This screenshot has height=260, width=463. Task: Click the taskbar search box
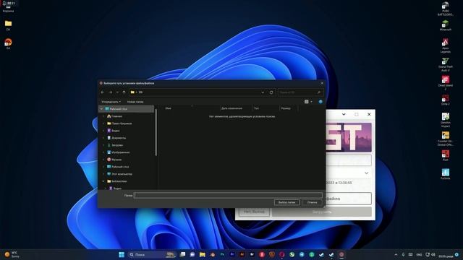tap(152, 254)
